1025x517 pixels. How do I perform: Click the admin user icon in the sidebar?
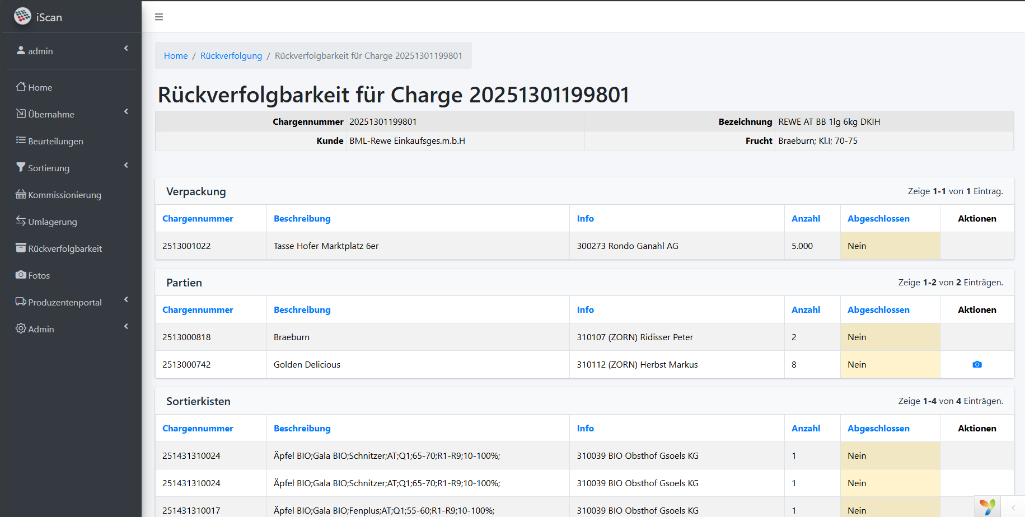(21, 51)
